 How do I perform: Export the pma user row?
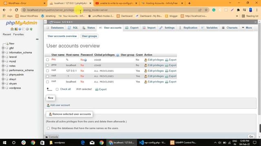171,65
